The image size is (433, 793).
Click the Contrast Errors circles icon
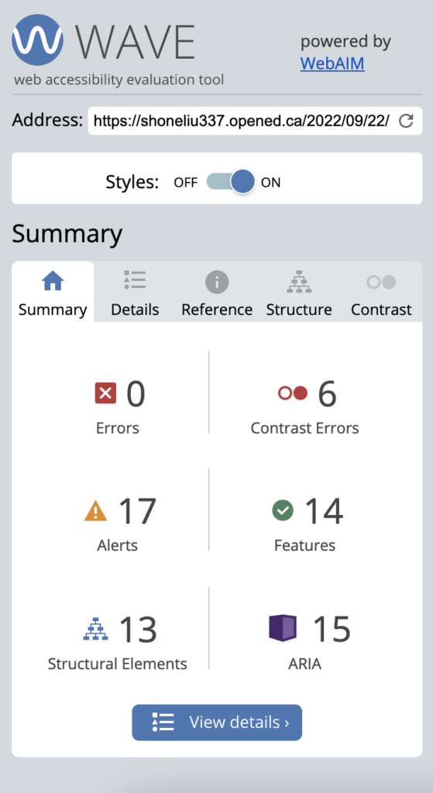292,393
